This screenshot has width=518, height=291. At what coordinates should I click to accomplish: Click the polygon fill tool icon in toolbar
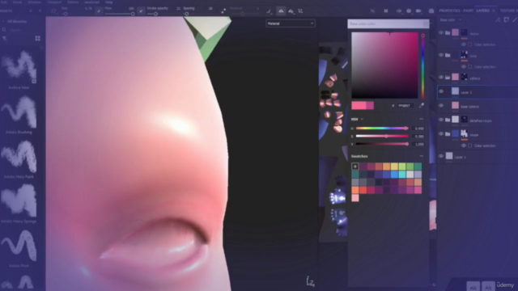tap(53, 11)
